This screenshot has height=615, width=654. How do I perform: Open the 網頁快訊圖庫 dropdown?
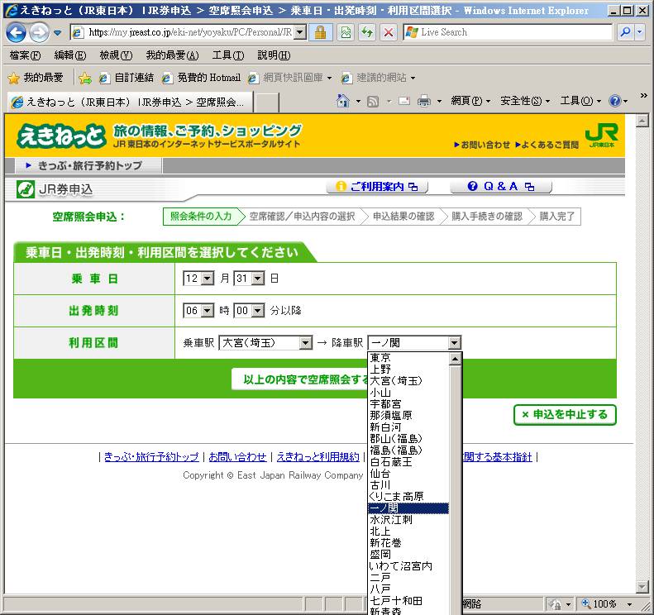[290, 78]
